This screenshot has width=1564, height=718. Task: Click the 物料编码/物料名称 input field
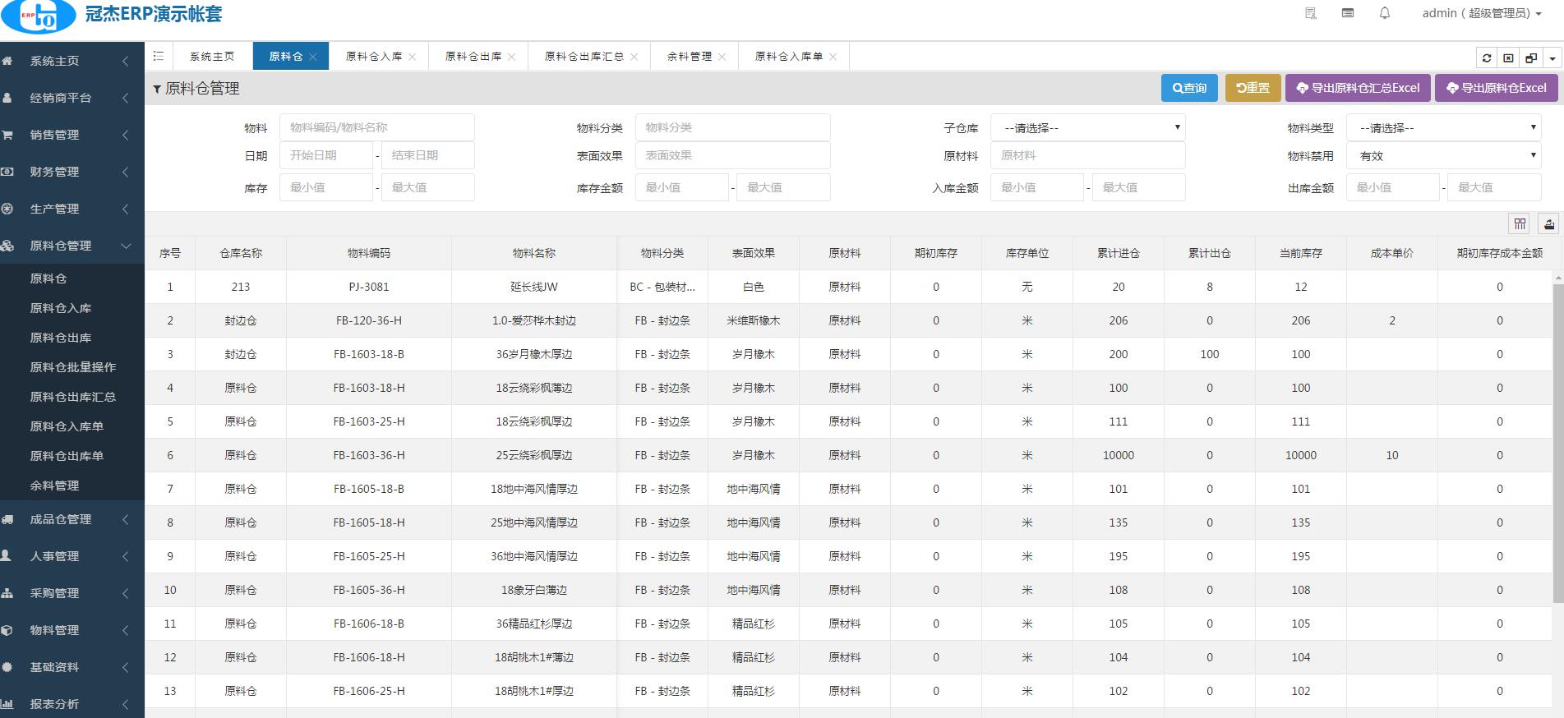tap(376, 128)
